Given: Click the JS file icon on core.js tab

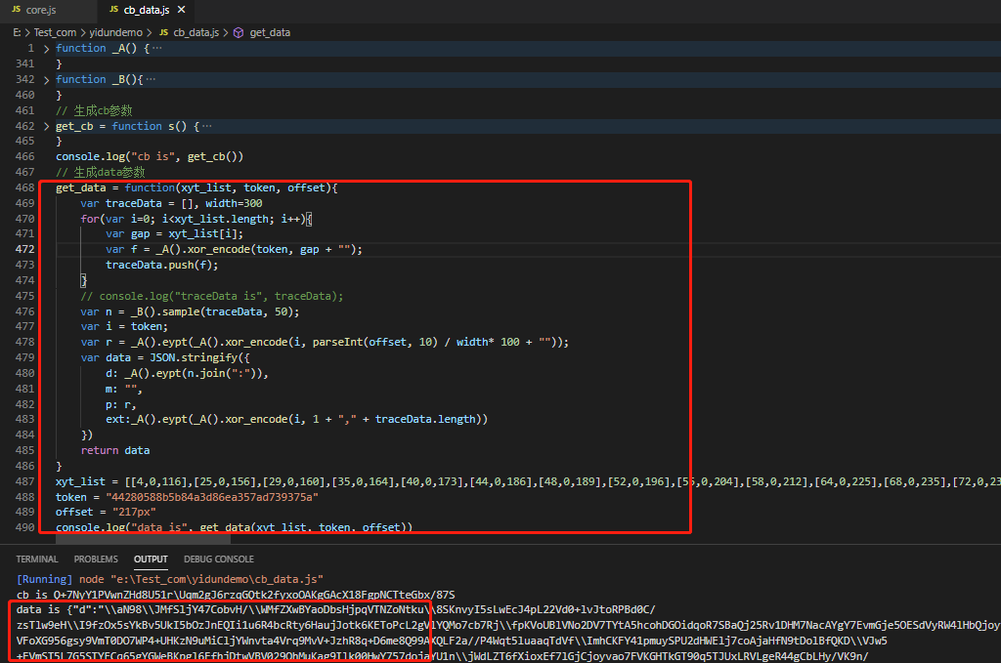Looking at the screenshot, I should (16, 10).
